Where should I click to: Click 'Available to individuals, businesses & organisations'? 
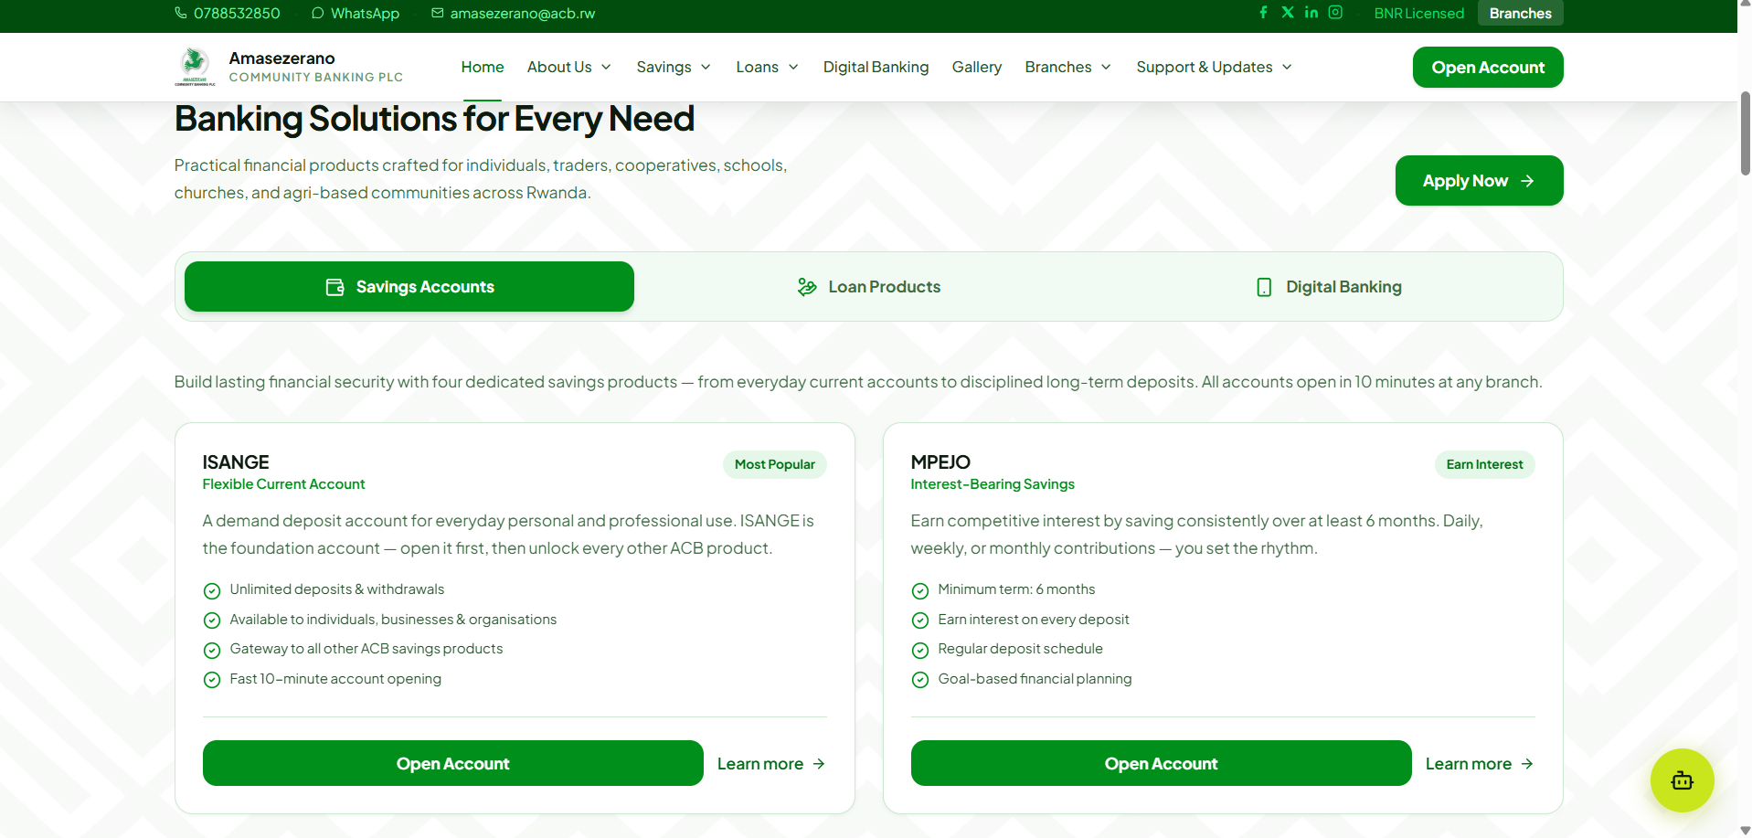click(x=393, y=620)
